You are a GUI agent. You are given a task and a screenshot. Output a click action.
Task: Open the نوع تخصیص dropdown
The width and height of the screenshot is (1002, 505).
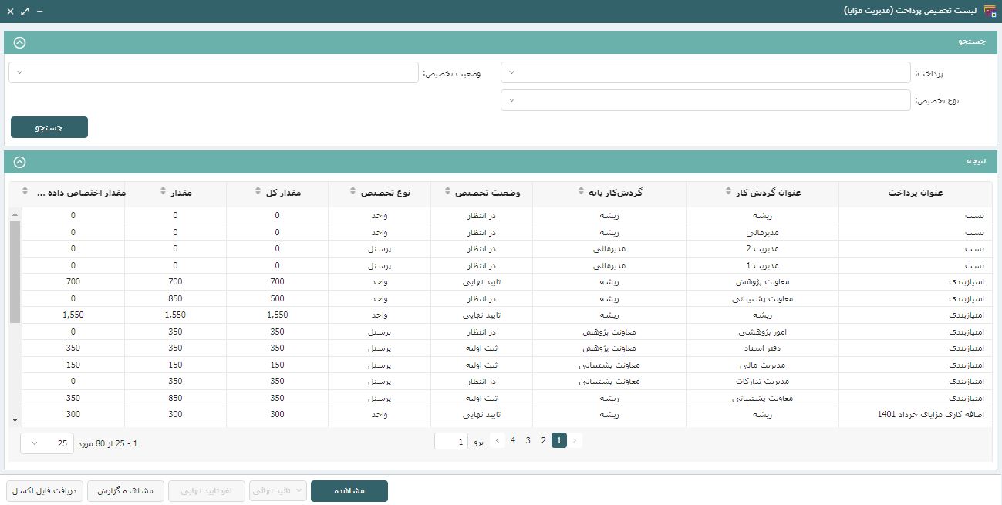pos(704,99)
